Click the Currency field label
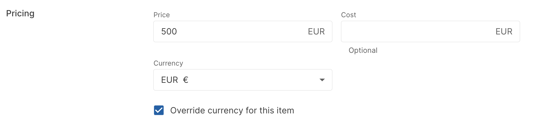This screenshot has width=535, height=130. coord(168,63)
